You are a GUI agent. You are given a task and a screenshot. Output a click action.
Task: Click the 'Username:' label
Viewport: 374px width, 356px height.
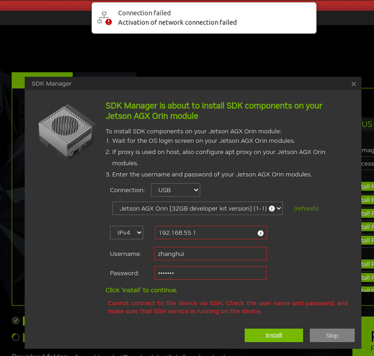coord(125,254)
